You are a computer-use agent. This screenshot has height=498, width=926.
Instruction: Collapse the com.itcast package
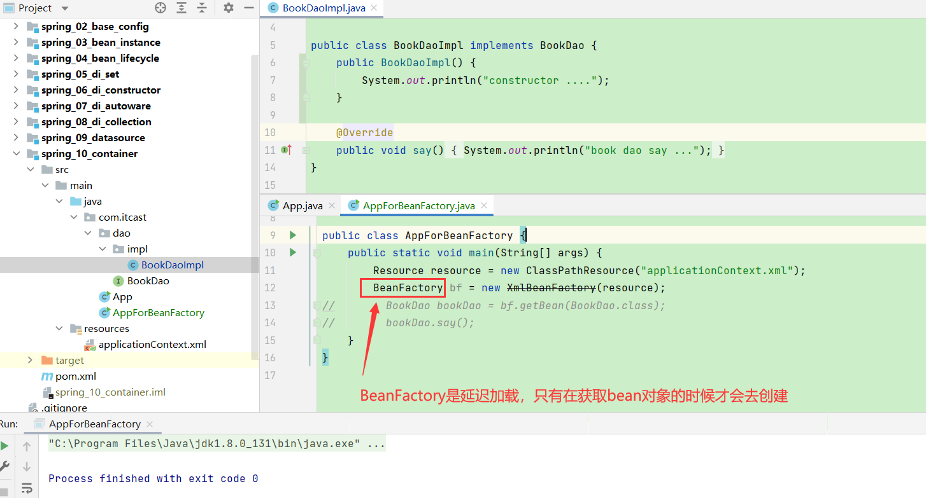[x=74, y=217]
